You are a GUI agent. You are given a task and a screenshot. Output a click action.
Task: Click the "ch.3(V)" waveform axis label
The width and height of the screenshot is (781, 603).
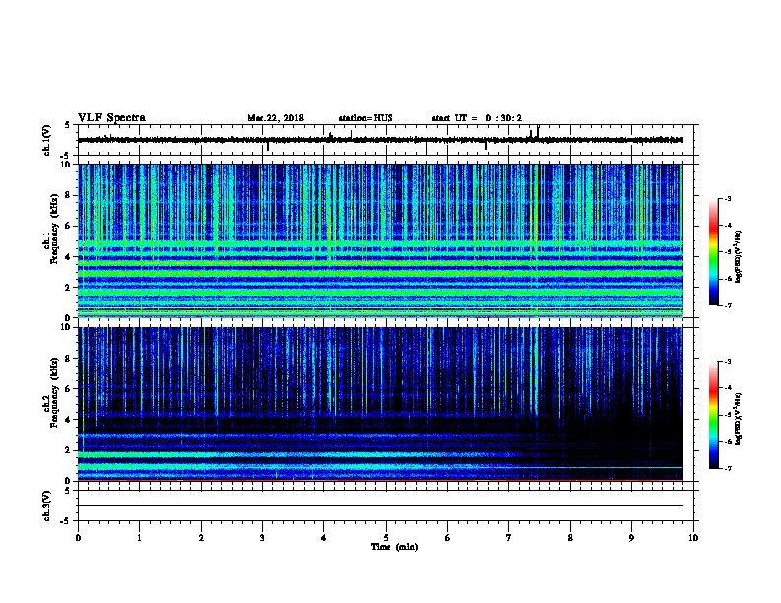pyautogui.click(x=47, y=505)
